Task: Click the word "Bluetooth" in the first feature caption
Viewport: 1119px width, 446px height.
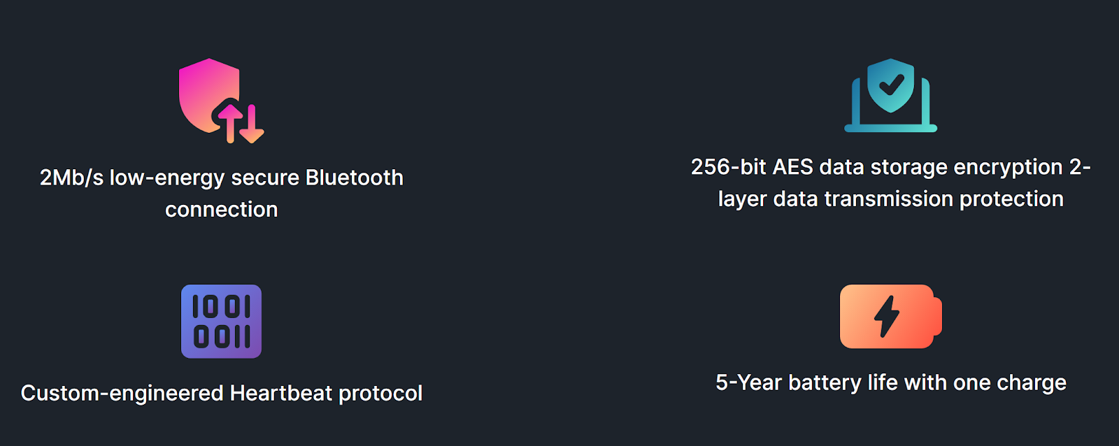Action: [355, 178]
